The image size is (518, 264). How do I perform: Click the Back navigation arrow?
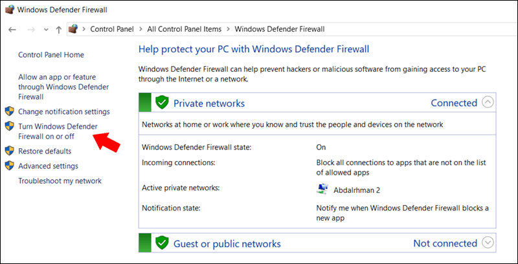pyautogui.click(x=12, y=30)
